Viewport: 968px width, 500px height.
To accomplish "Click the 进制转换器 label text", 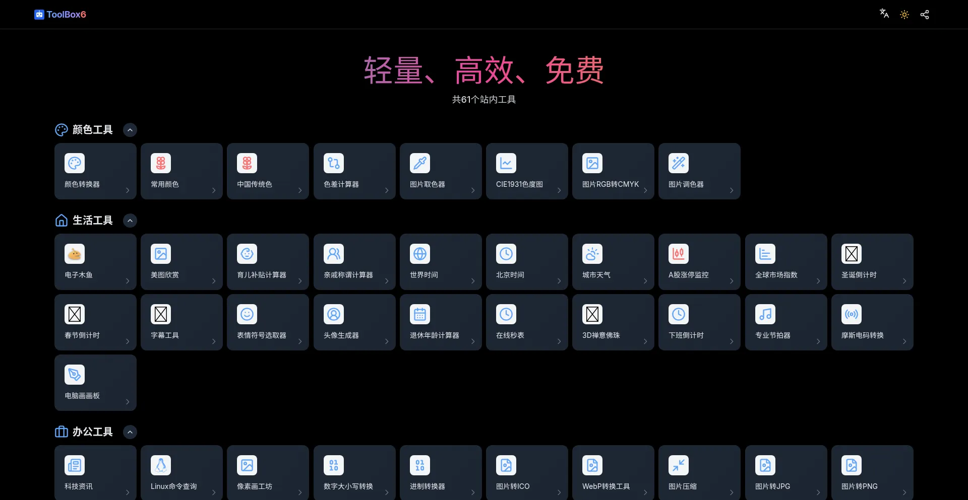I will tap(428, 486).
